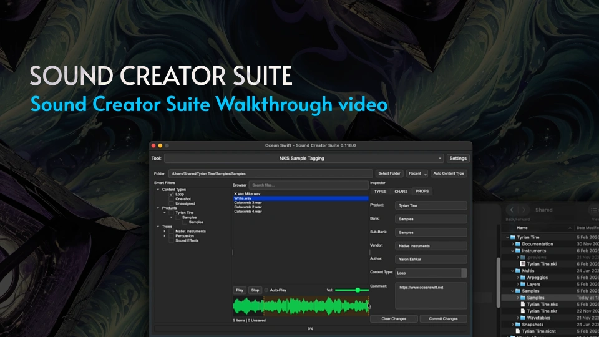This screenshot has width=599, height=337.
Task: Click the green Vol slider handle
Action: 358,290
